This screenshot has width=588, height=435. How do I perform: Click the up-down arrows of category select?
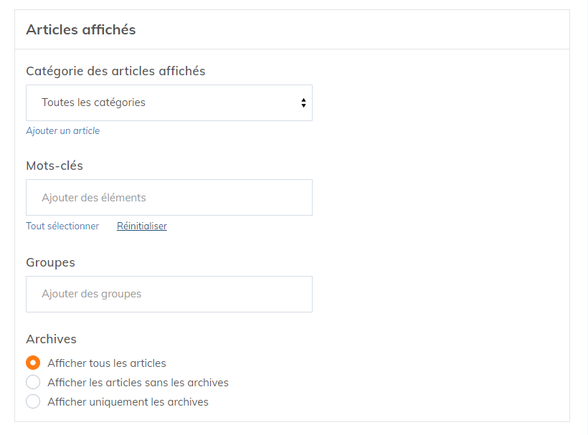303,103
